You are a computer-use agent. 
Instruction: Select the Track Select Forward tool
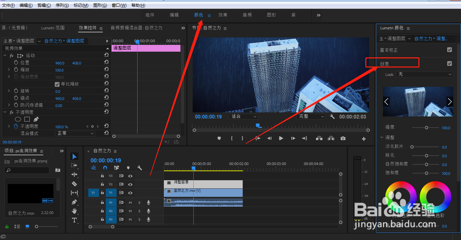74,165
